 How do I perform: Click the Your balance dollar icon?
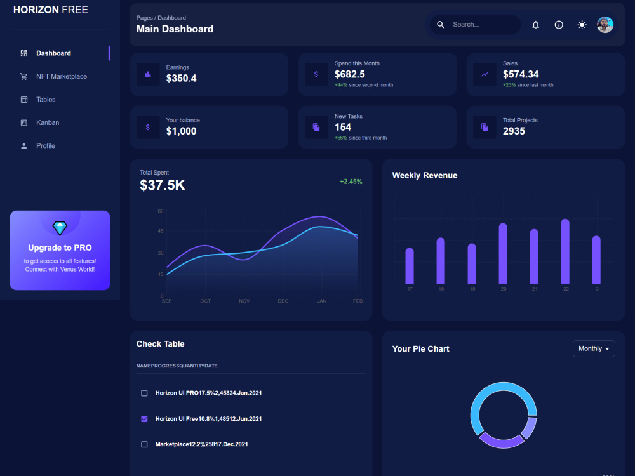tap(148, 127)
